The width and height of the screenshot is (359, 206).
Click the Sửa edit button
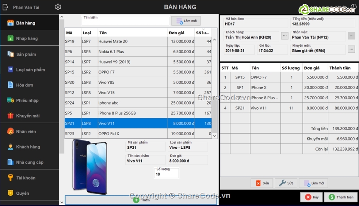[x=286, y=183]
